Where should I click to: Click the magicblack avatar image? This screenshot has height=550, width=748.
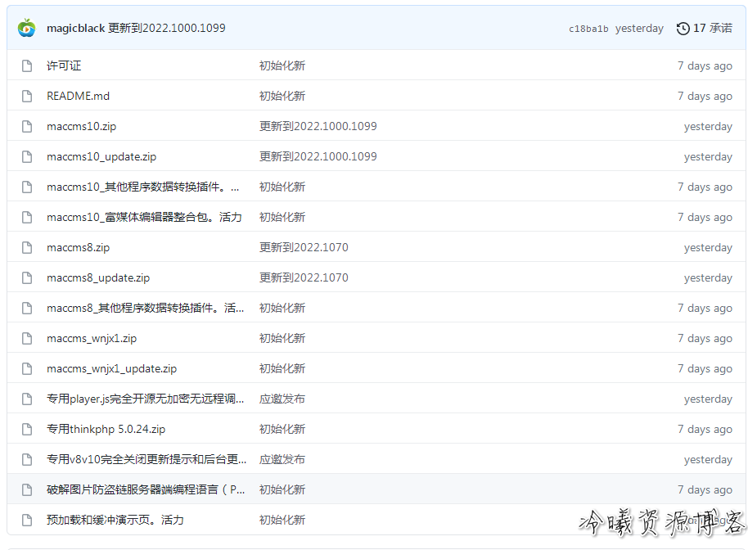pyautogui.click(x=27, y=28)
